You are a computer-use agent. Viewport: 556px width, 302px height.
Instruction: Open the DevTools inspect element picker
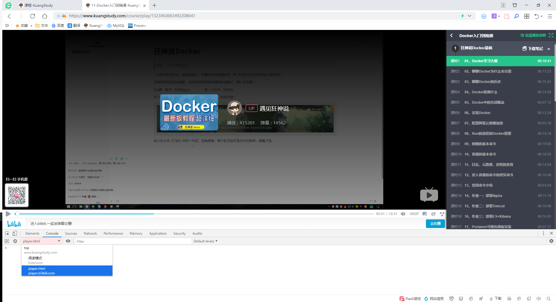7,233
